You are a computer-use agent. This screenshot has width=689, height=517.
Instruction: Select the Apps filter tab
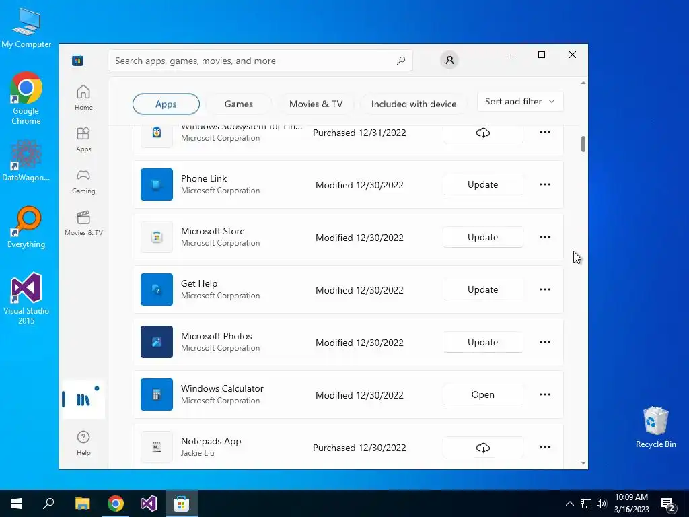[x=166, y=104]
